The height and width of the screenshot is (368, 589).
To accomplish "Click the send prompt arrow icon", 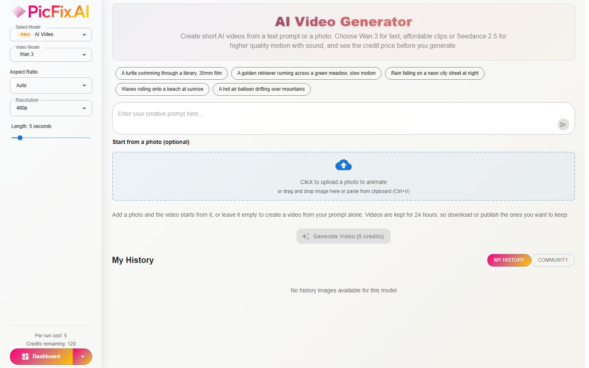I will pyautogui.click(x=563, y=124).
